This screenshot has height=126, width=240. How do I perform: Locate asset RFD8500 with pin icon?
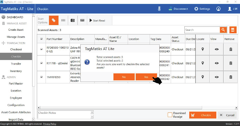[203, 49]
